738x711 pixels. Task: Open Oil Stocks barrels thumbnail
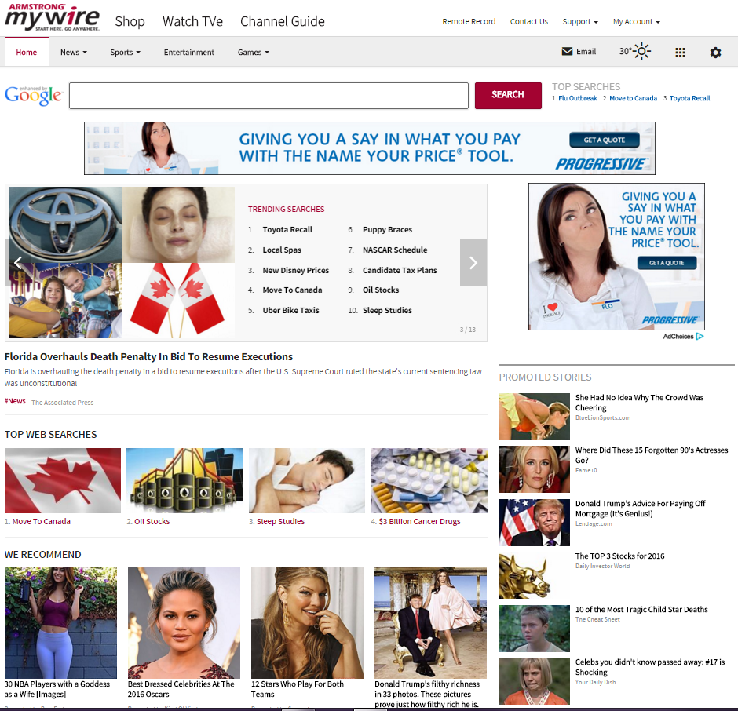[x=184, y=480]
